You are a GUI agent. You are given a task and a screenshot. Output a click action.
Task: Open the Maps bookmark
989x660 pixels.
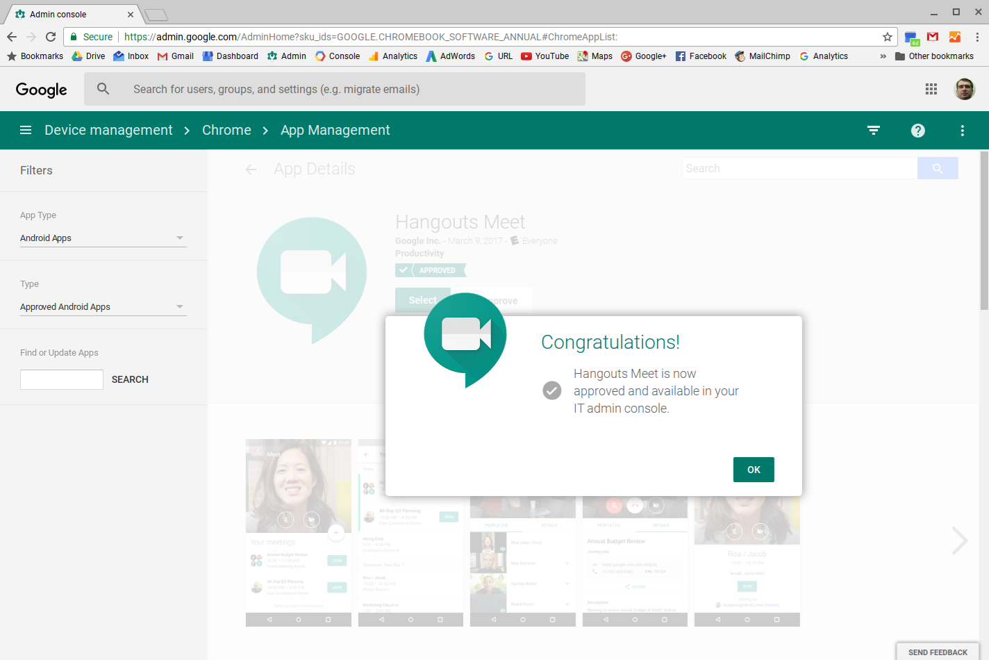(x=595, y=56)
